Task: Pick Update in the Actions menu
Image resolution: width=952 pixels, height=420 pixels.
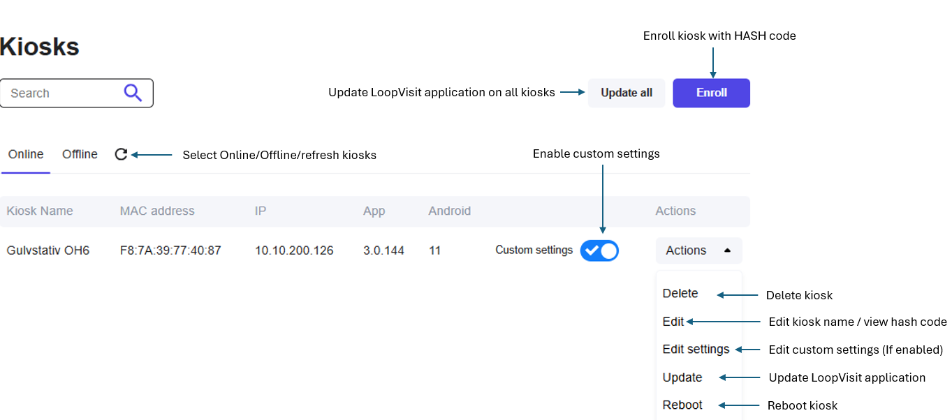Action: [x=682, y=377]
